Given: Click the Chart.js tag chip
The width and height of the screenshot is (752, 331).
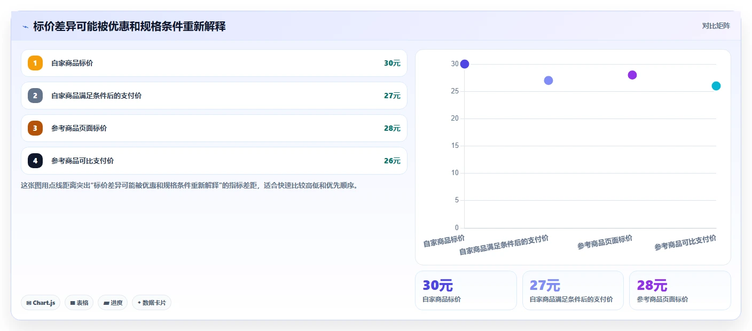Looking at the screenshot, I should point(41,303).
